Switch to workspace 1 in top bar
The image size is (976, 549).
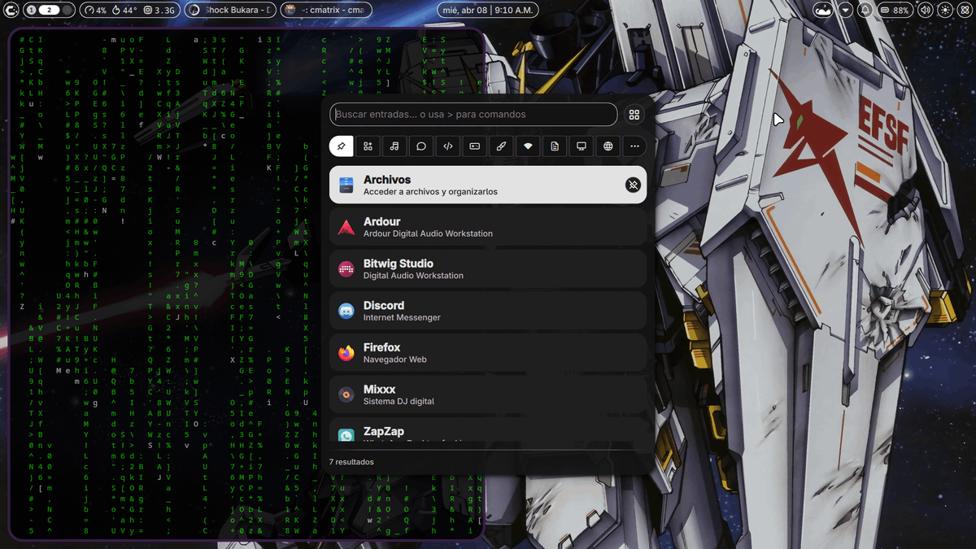click(30, 11)
